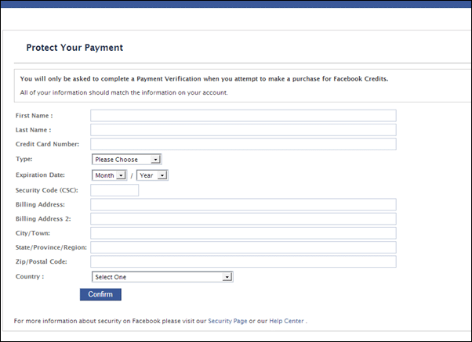The image size is (472, 342).
Task: Open the Help Center link
Action: point(286,321)
